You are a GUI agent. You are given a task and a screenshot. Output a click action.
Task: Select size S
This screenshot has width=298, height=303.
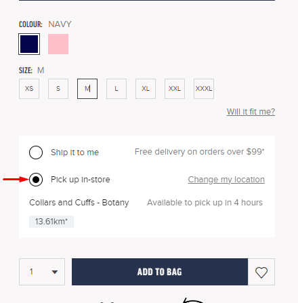[x=58, y=89]
